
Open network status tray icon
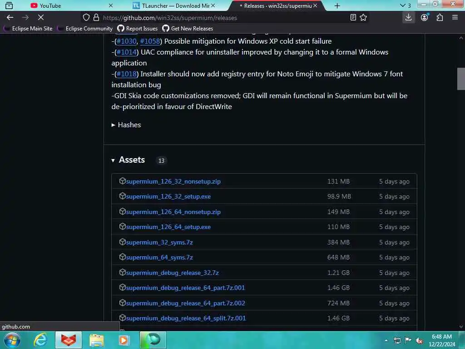pyautogui.click(x=397, y=341)
